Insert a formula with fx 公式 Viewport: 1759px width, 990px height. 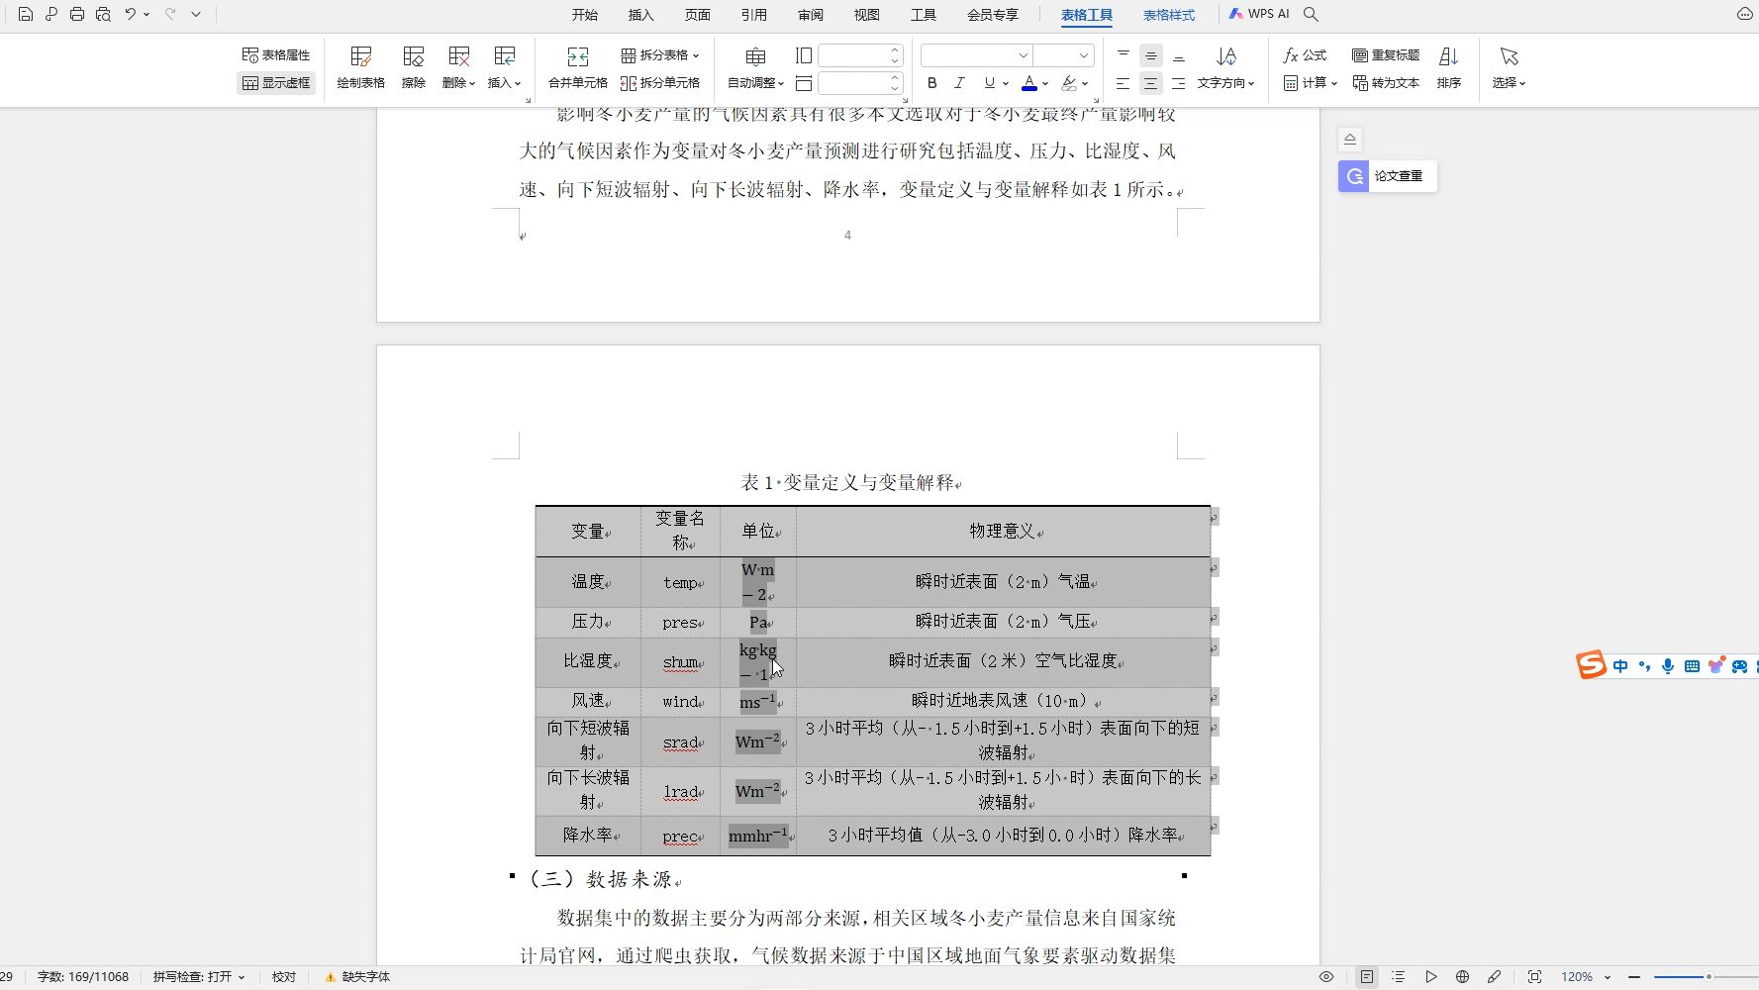click(x=1305, y=55)
